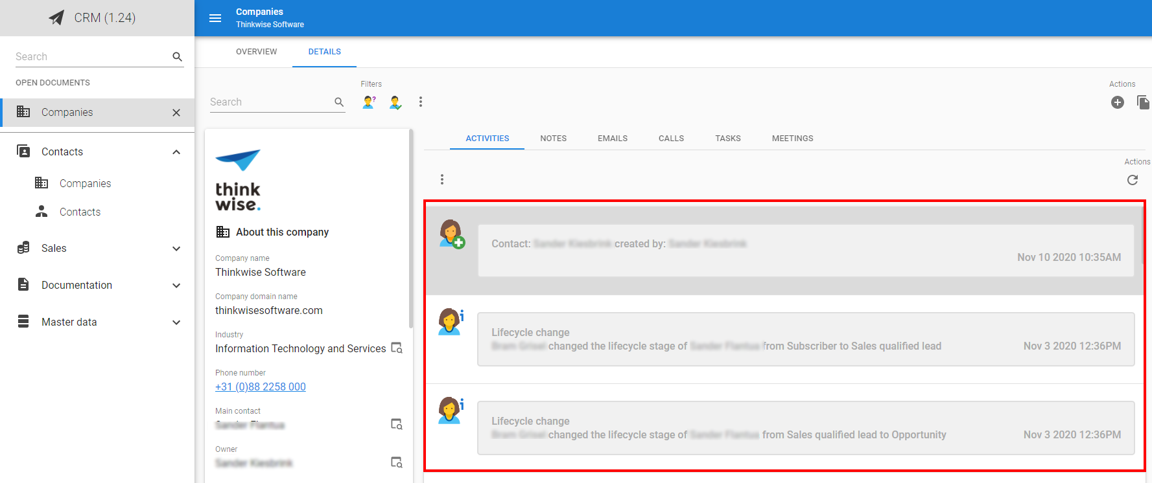1152x483 pixels.
Task: Click Information Technology and Services value
Action: 301,349
